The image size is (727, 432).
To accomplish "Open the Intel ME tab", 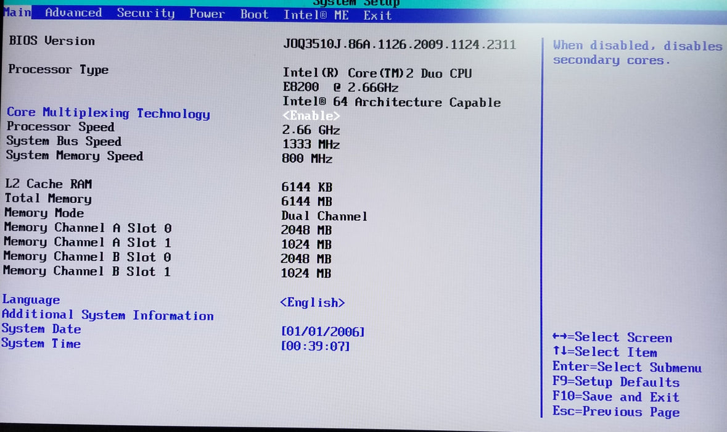I will coord(316,15).
